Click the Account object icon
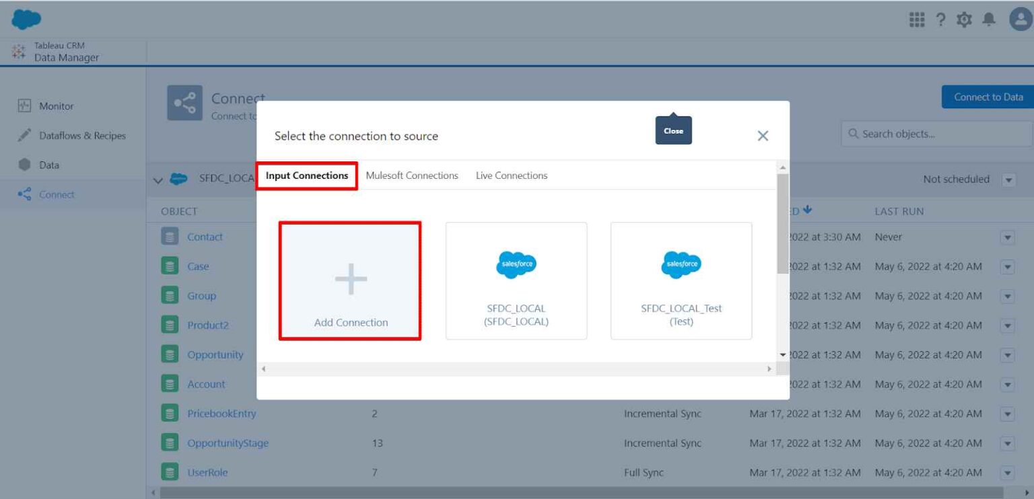The height and width of the screenshot is (499, 1034). pos(169,384)
